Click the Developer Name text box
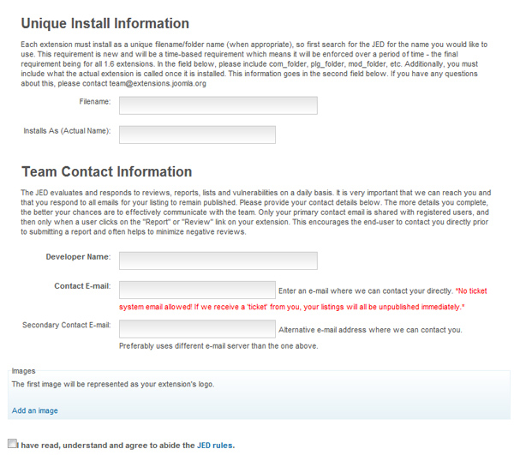The width and height of the screenshot is (514, 455). click(218, 260)
